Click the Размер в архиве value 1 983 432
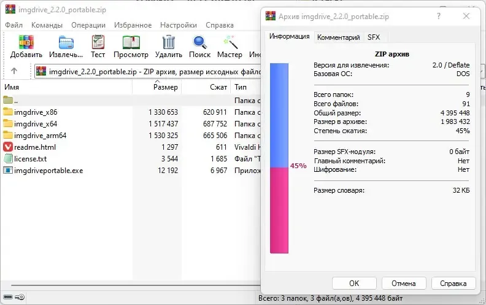The width and height of the screenshot is (486, 305). coord(455,122)
